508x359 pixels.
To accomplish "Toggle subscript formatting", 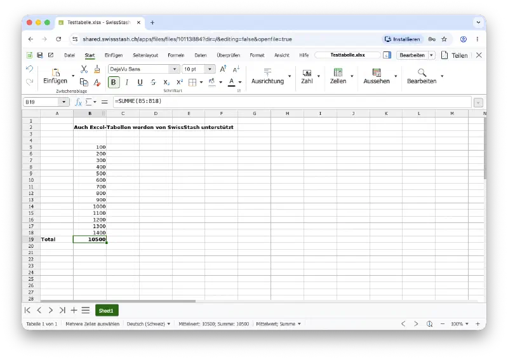I will pyautogui.click(x=166, y=83).
